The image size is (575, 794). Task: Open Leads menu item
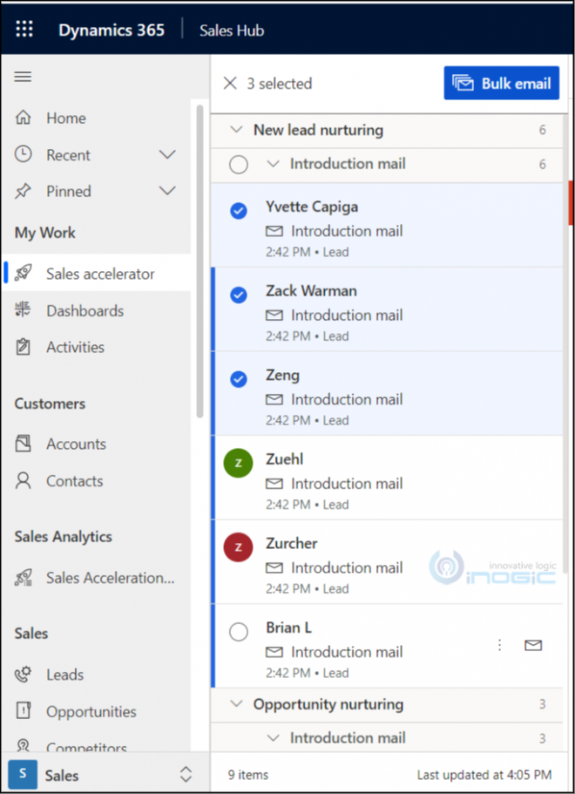click(x=96, y=674)
